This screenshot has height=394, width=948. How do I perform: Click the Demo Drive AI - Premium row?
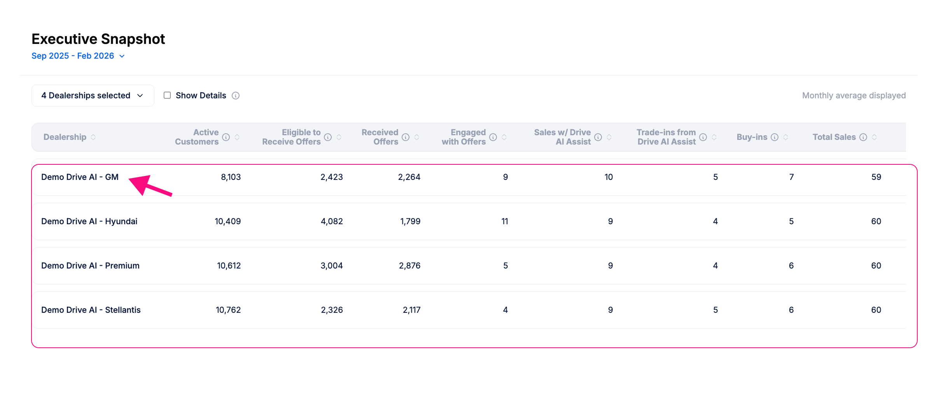point(90,266)
